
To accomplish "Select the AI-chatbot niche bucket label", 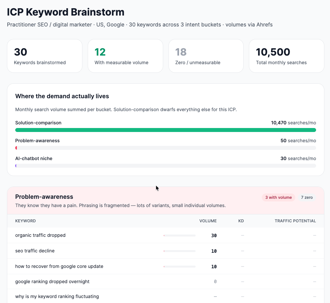I will coord(34,158).
